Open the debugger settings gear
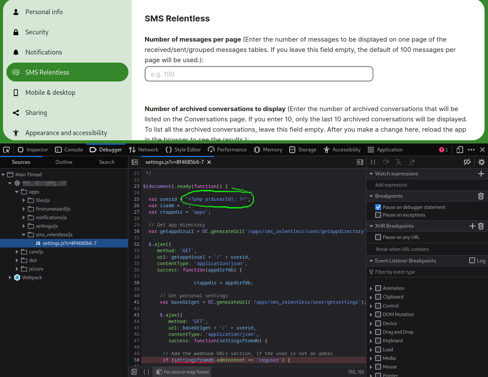Screen dimensions: 488x377 pos(481,162)
